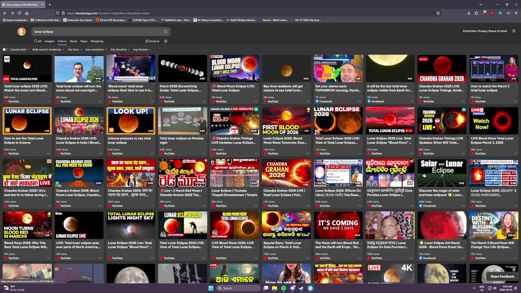Screen dimensions: 521x293
Task: Go to browser home page icon
Action: (26, 13)
